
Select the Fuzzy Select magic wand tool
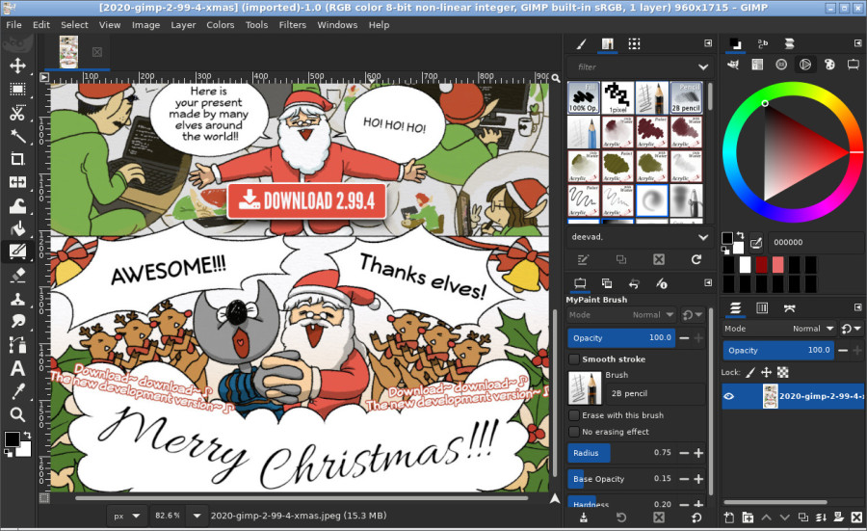17,136
